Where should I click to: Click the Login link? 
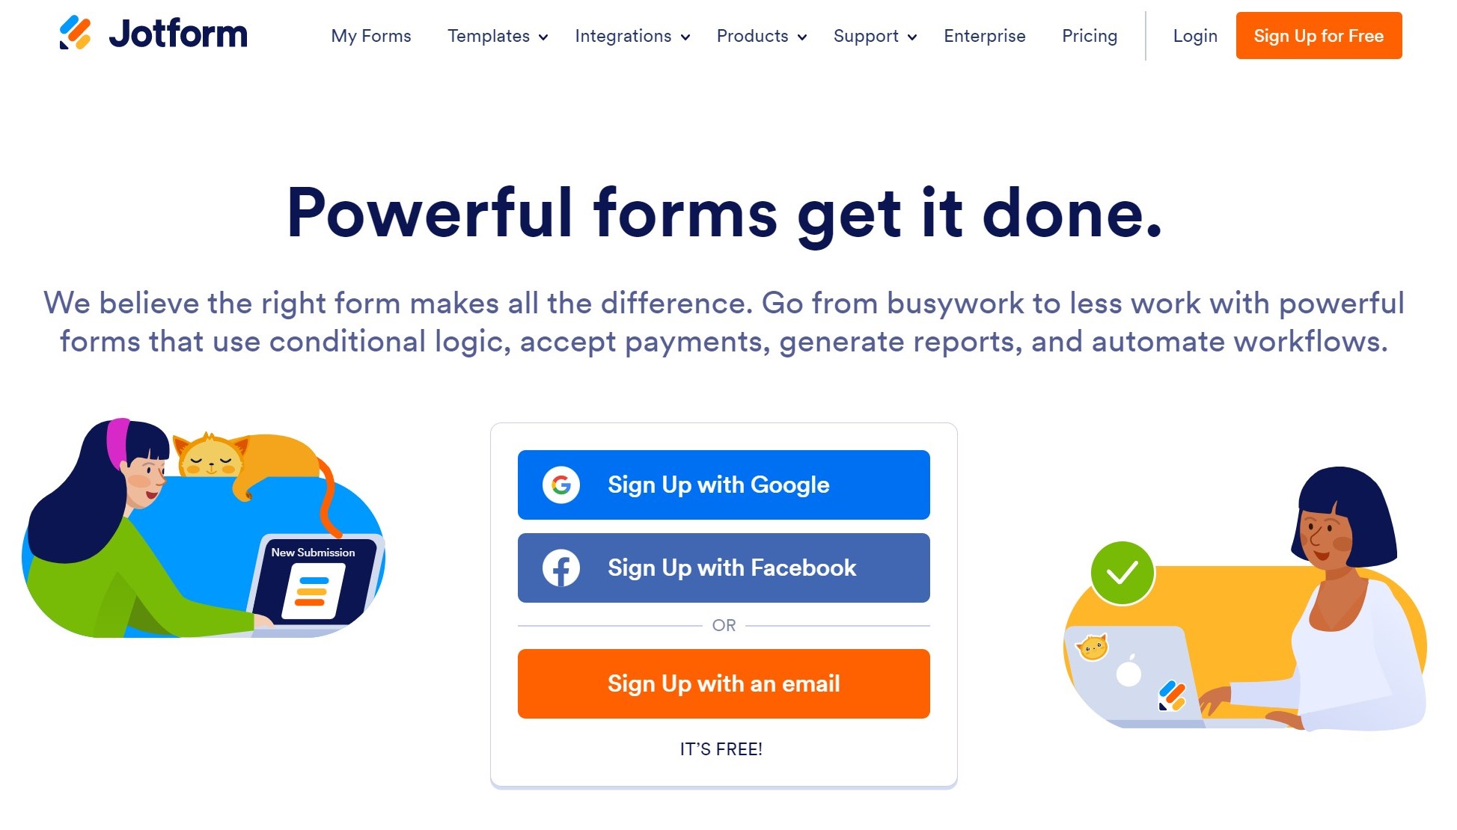[1195, 36]
